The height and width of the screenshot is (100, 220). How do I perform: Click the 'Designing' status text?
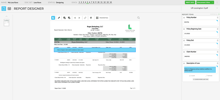60,2
